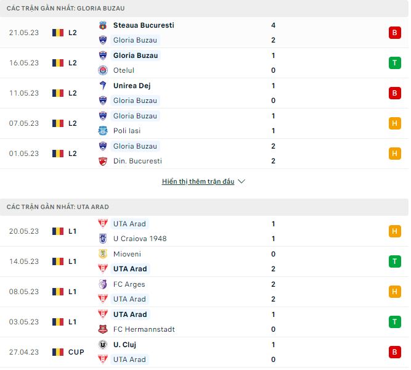Click the Mioveni team crest

[x=103, y=254]
